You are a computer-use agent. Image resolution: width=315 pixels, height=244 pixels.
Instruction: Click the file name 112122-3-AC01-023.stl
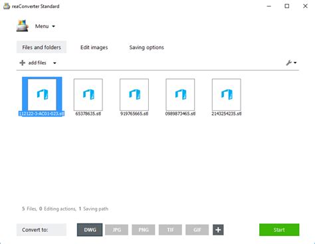[42, 114]
